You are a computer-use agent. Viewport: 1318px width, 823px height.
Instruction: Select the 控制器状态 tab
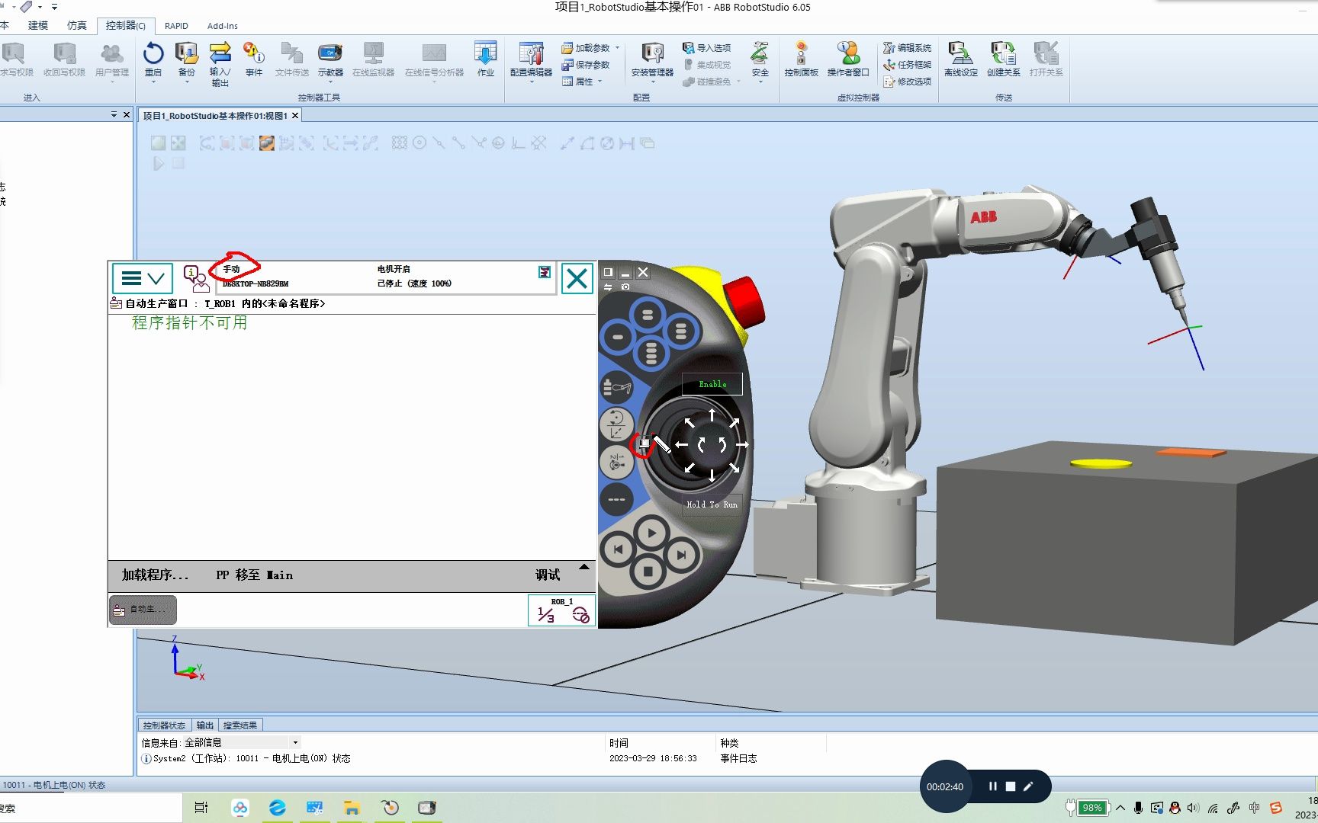pyautogui.click(x=164, y=725)
